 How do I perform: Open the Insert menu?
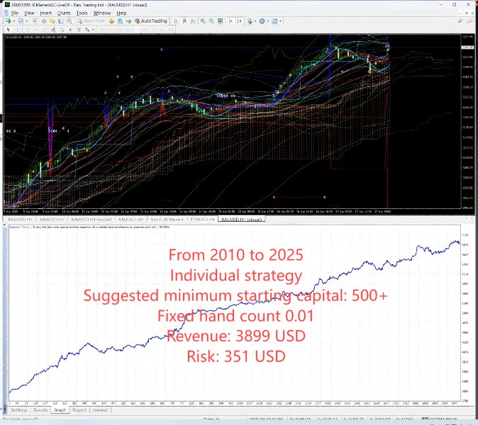(45, 13)
